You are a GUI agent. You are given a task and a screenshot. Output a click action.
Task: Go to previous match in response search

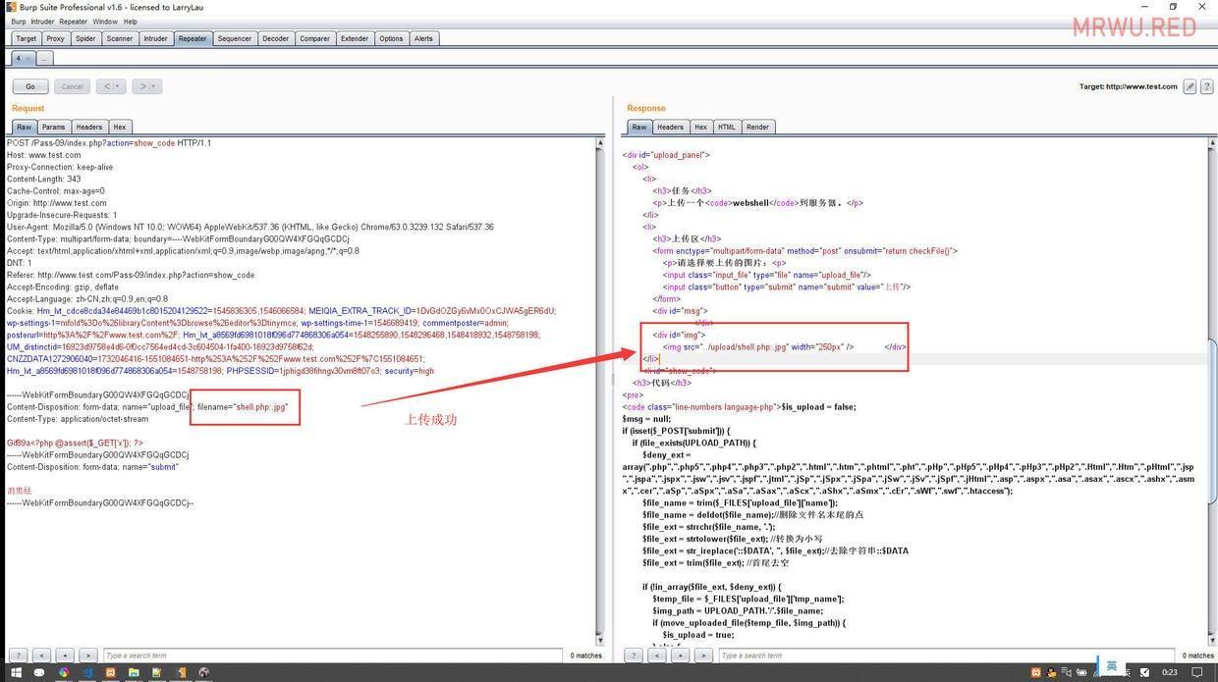[x=657, y=656]
